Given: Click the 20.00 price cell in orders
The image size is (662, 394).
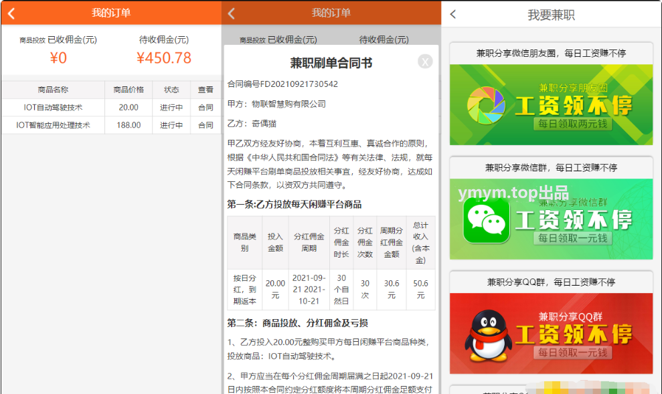Looking at the screenshot, I should pyautogui.click(x=129, y=108).
